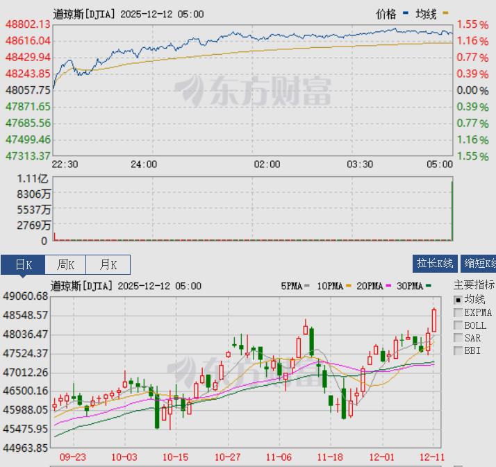Click the 47685.56 price label
Screen dimensions: 496x467
[x=28, y=123]
